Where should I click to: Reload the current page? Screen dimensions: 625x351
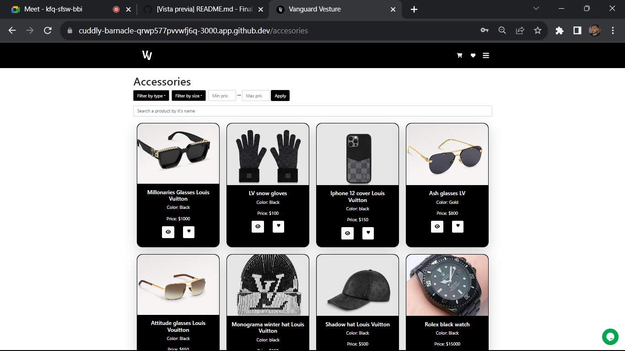pos(48,31)
